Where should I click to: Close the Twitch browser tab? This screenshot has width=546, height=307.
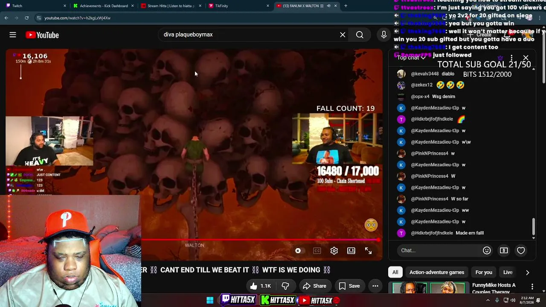pos(65,6)
